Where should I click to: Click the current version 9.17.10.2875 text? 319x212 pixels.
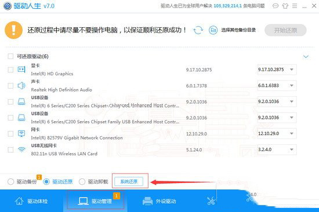coord(199,70)
